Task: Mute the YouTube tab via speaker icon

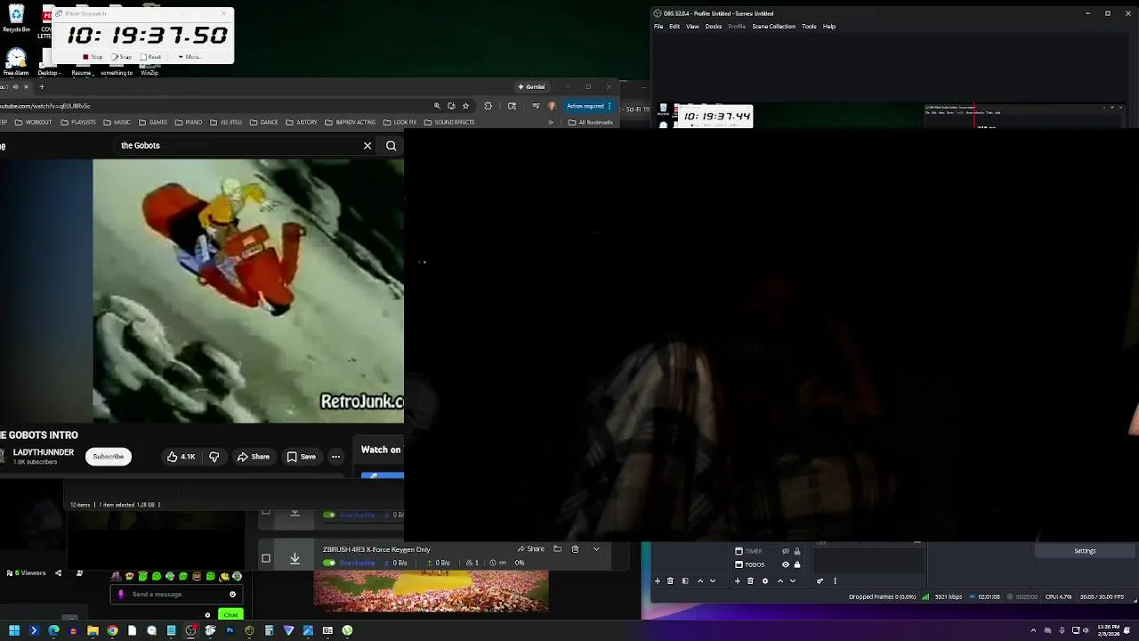Action: coord(15,86)
